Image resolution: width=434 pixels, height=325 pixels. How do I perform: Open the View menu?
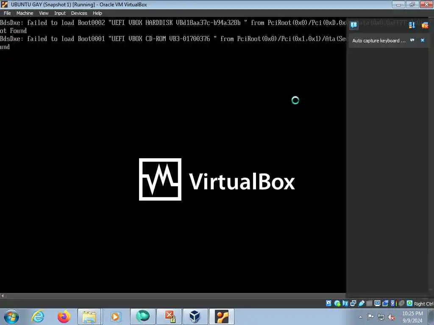coord(44,13)
